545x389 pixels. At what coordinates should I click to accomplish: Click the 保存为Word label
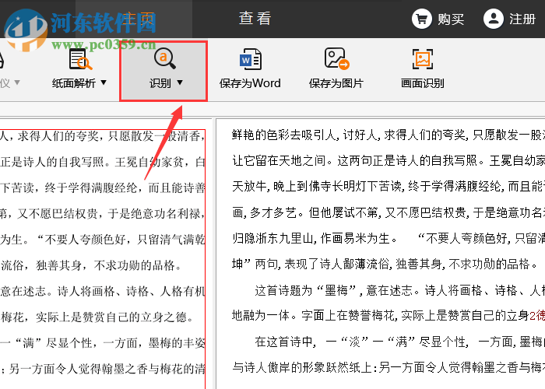(x=250, y=83)
